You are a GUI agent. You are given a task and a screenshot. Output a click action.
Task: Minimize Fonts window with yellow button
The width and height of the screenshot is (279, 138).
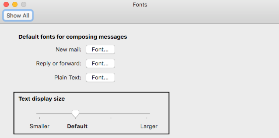pyautogui.click(x=15, y=4)
